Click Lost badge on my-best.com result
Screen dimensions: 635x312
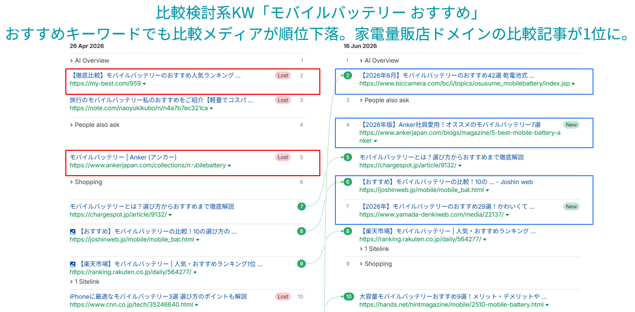[283, 75]
